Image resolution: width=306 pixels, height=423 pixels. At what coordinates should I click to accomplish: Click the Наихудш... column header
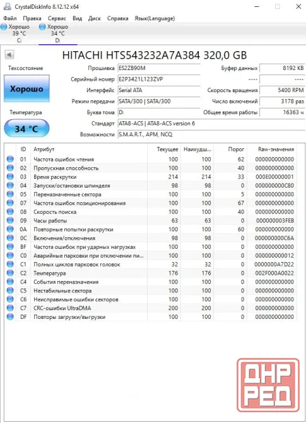(x=197, y=149)
